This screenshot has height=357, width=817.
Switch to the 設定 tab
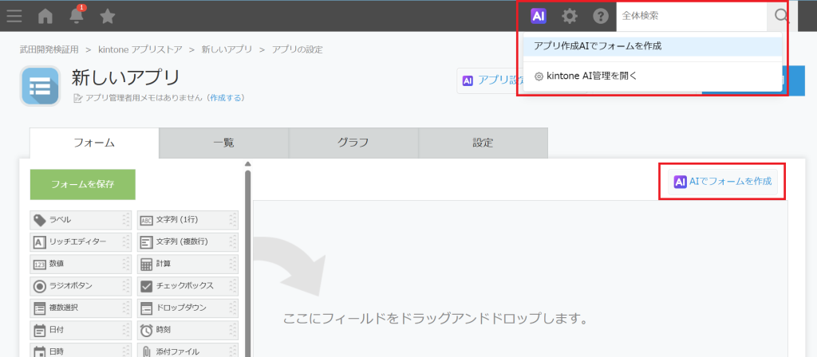pyautogui.click(x=483, y=143)
